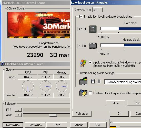The width and height of the screenshot is (141, 128).
Task: Click the Congratulations! text in 3DMark
Action: point(49,43)
